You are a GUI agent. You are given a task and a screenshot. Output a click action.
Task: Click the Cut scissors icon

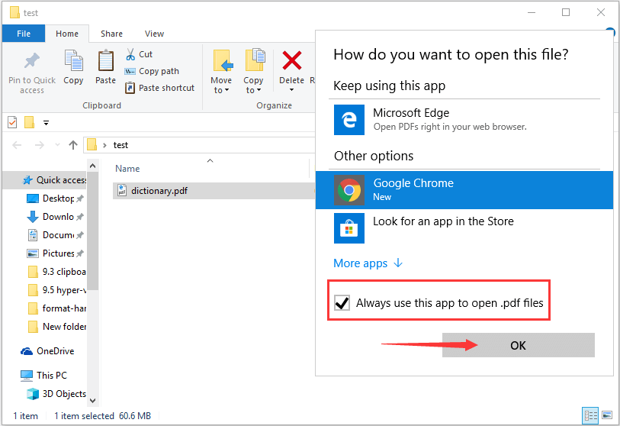[130, 54]
